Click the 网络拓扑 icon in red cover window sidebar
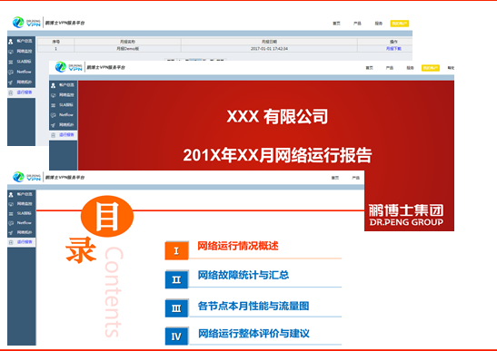Viewport: 497px width, 351px height. (x=54, y=125)
